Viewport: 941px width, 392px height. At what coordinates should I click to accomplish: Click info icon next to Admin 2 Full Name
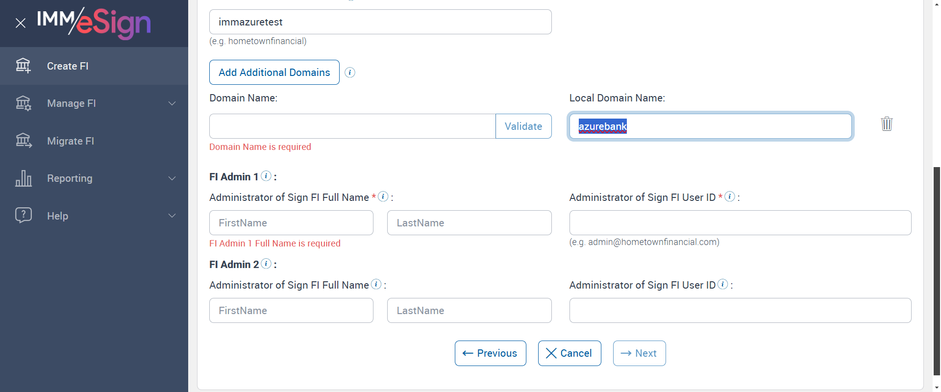pyautogui.click(x=376, y=284)
